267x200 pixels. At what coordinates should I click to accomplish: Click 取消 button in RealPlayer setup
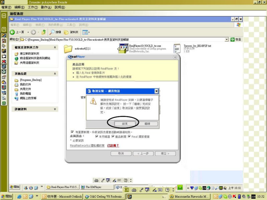click(121, 153)
